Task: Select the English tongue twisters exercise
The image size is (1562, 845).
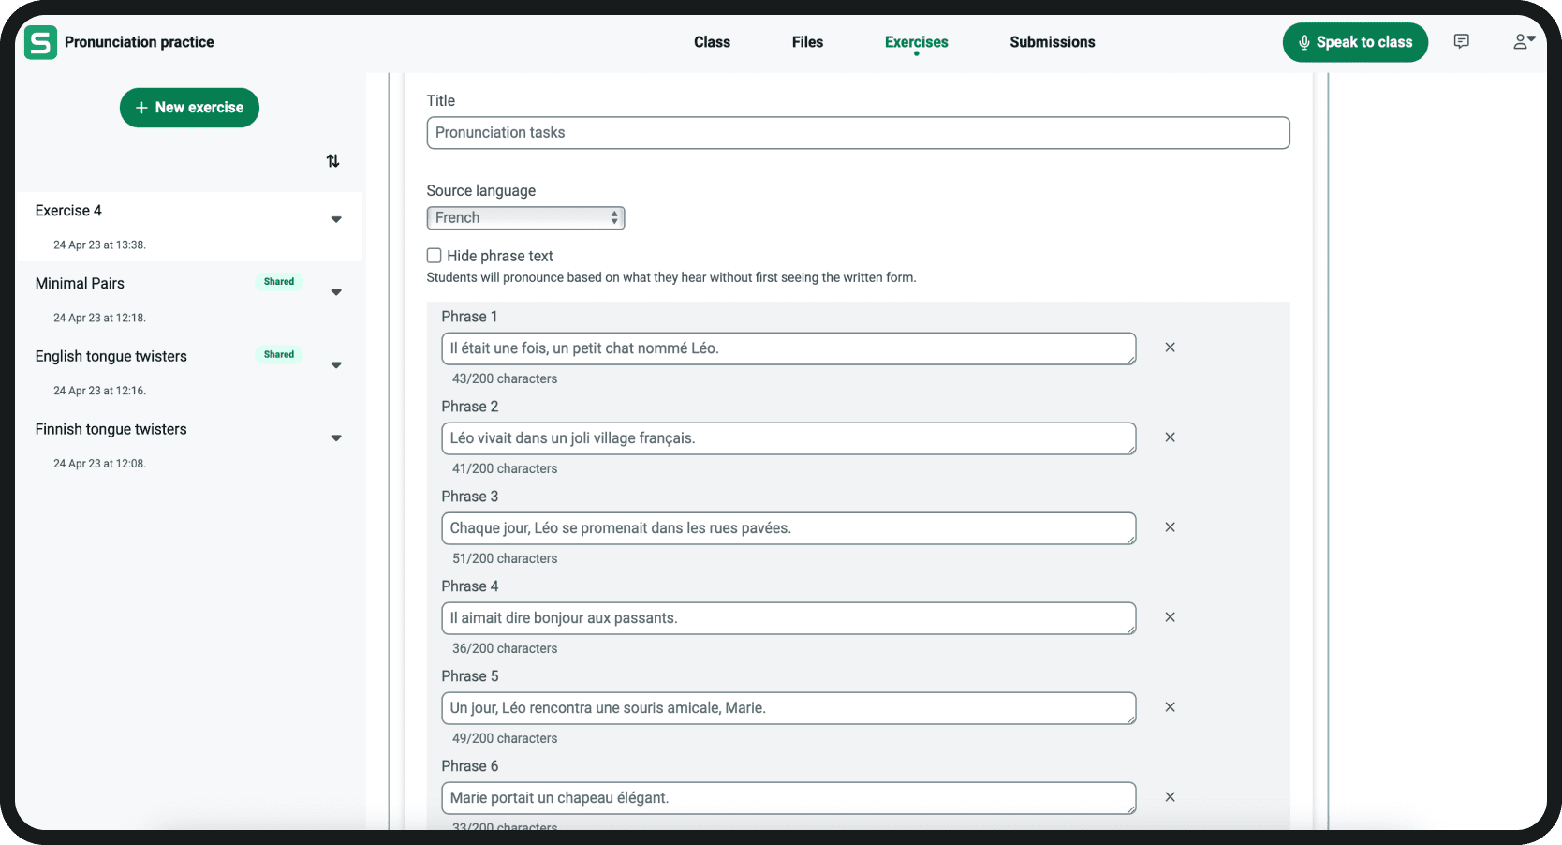Action: pos(111,357)
